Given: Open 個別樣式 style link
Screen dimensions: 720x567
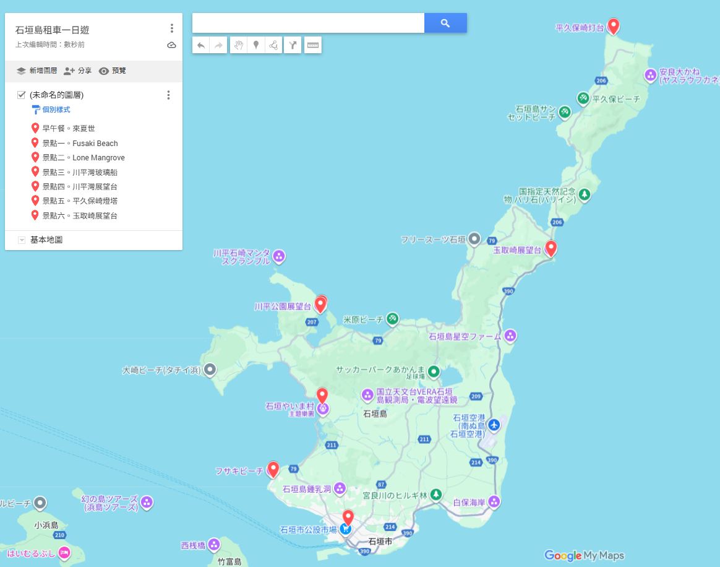Looking at the screenshot, I should pos(51,110).
